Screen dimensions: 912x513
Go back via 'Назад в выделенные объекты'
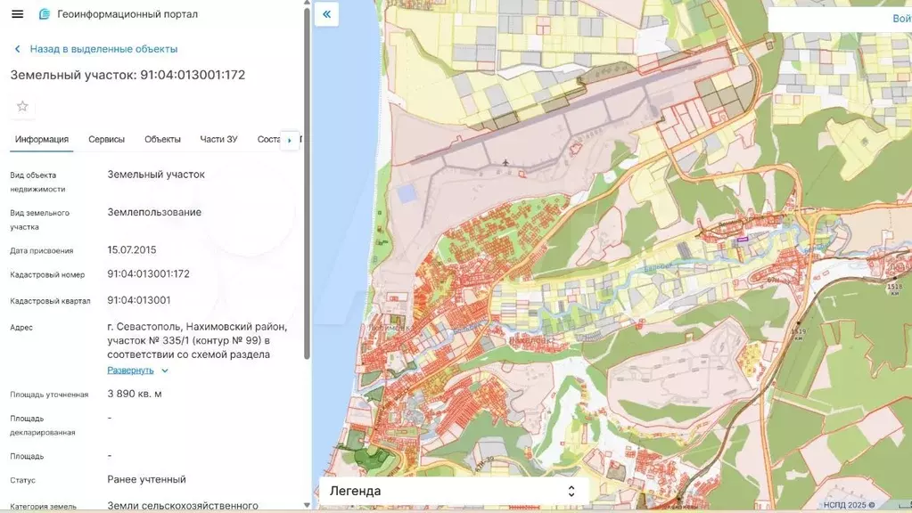(103, 49)
